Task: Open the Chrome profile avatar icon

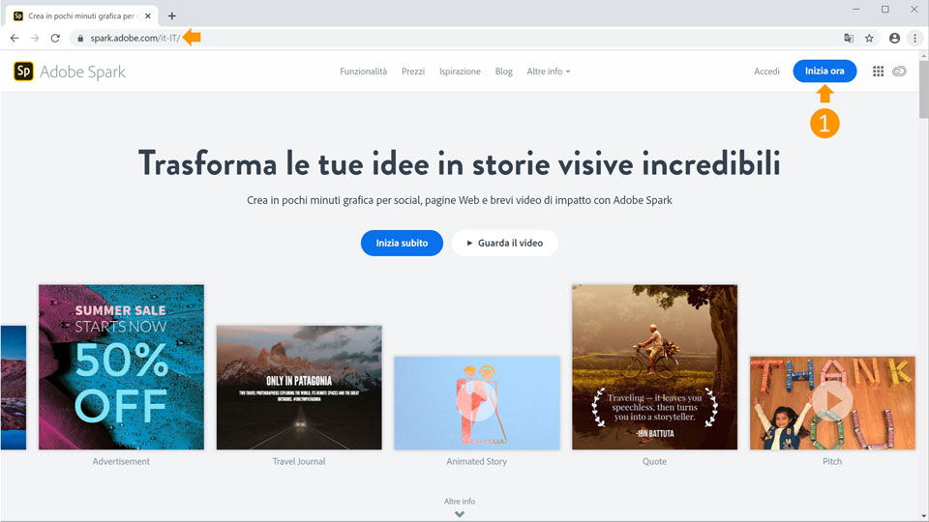Action: 894,38
